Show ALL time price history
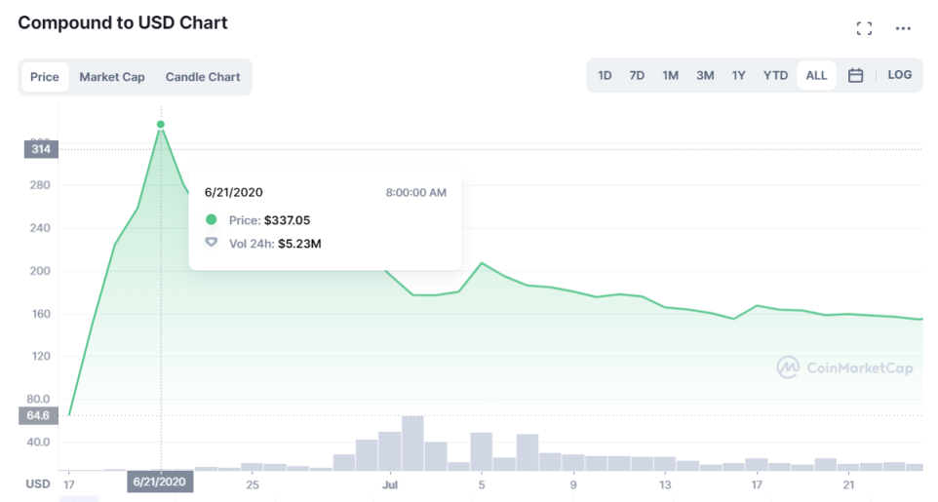 coord(816,75)
